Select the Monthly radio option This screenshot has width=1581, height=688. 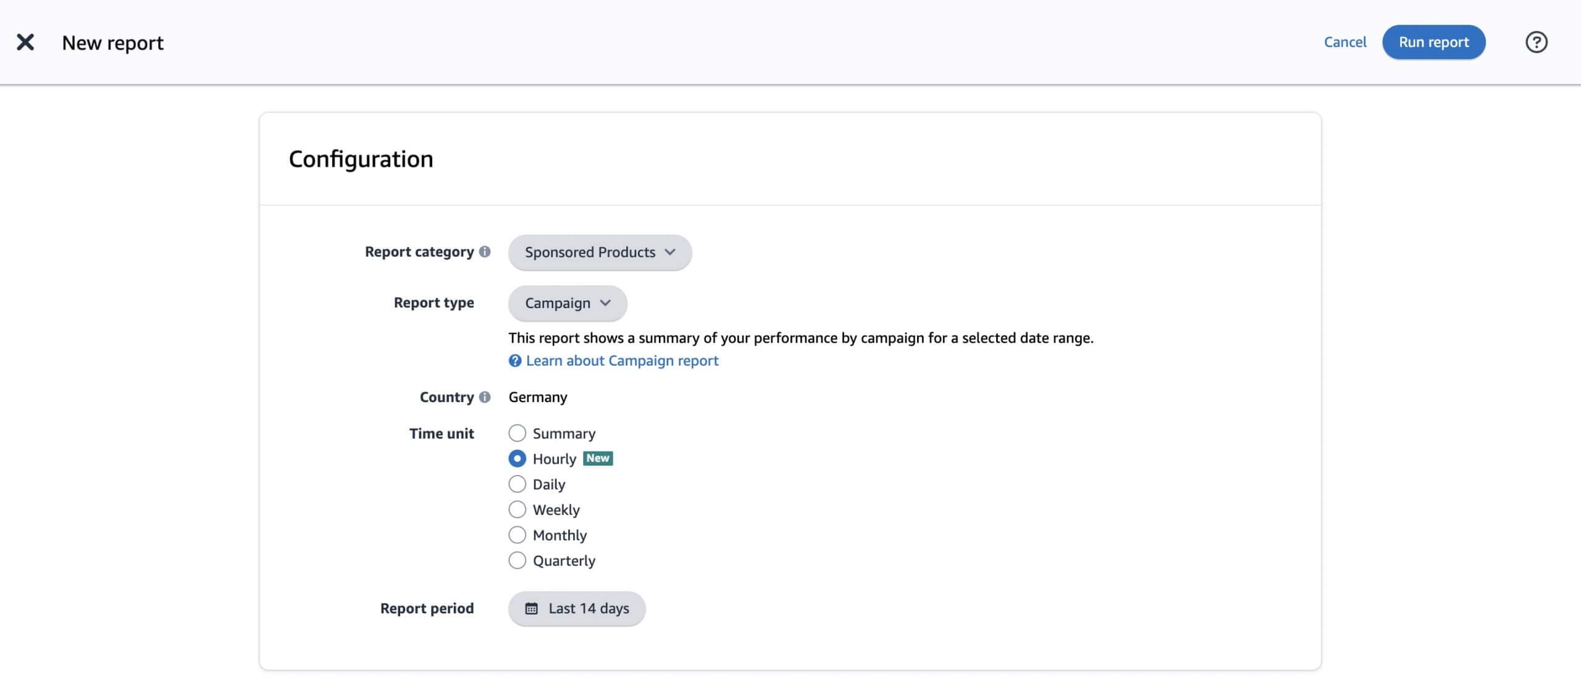517,535
